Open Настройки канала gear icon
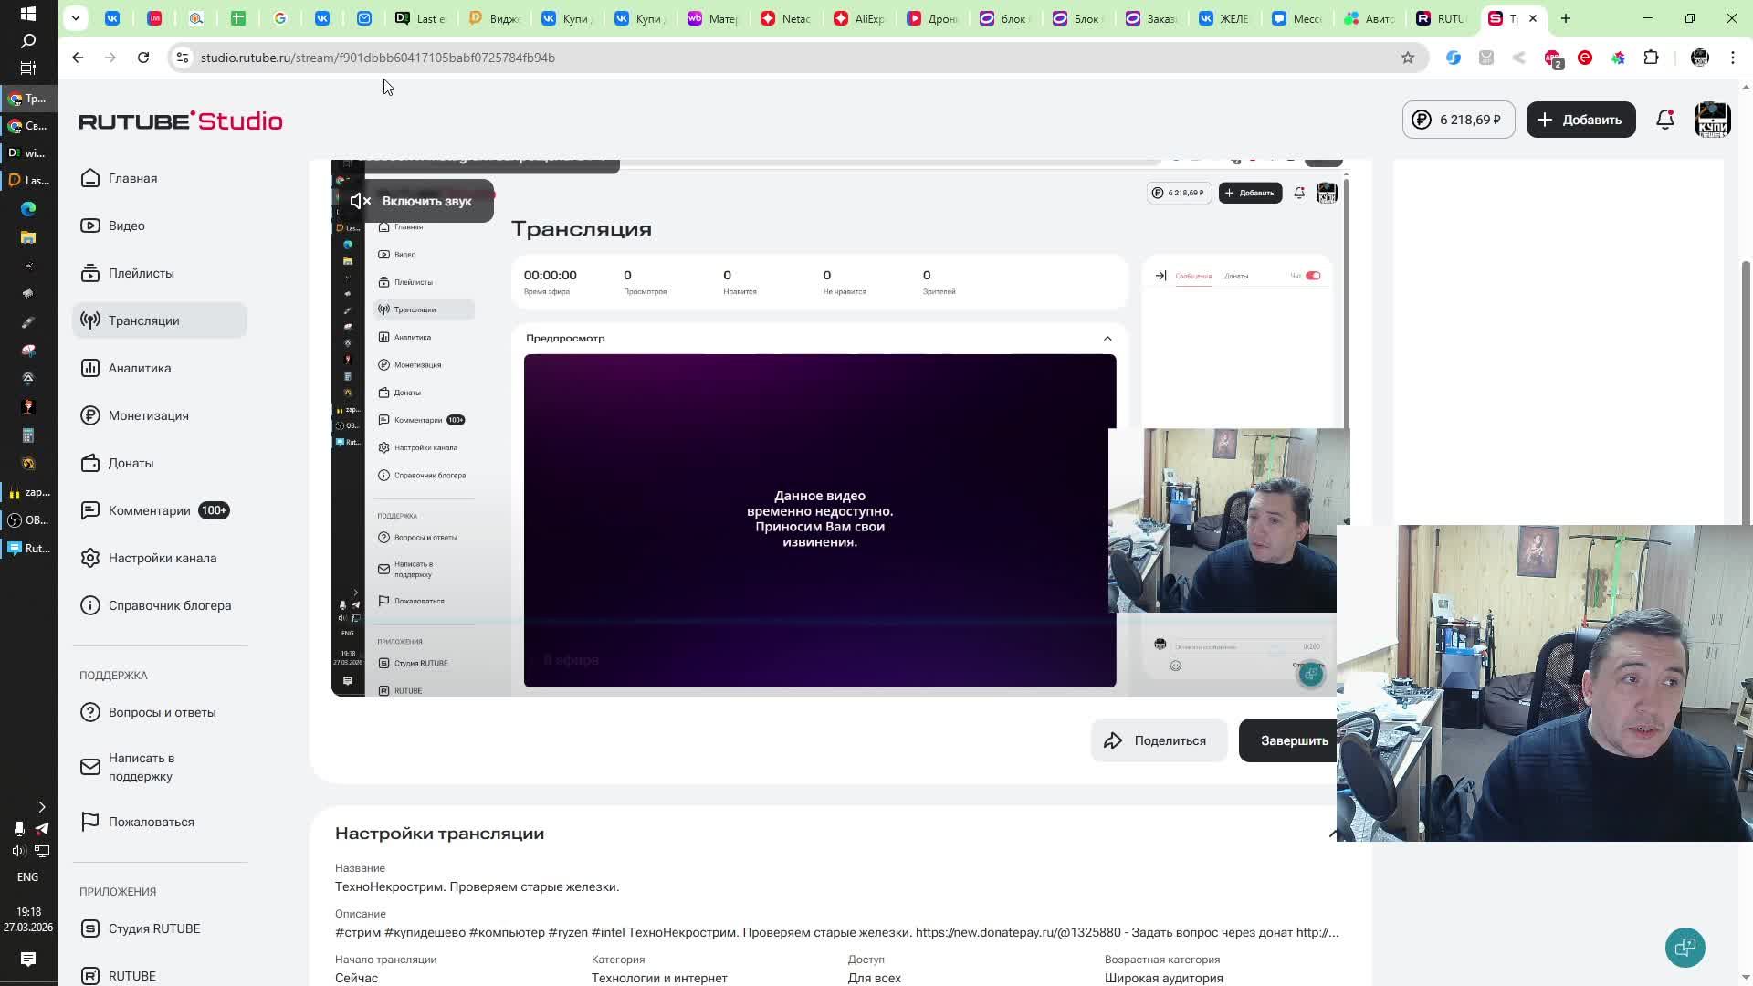This screenshot has width=1753, height=986. [x=90, y=558]
